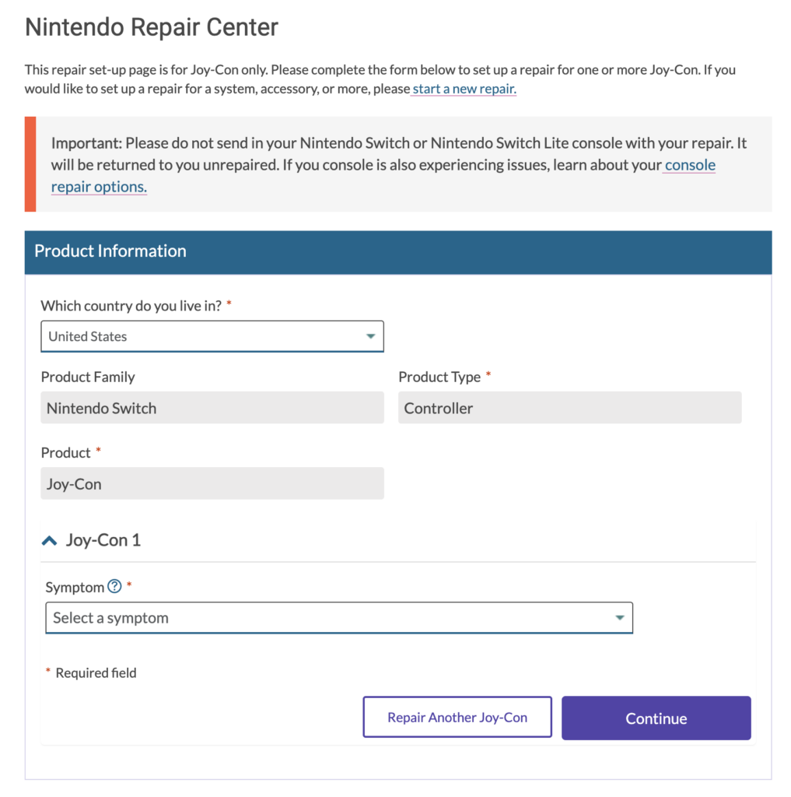The image size is (791, 797).
Task: Open the Which country do you live in dropdown
Action: pyautogui.click(x=212, y=335)
